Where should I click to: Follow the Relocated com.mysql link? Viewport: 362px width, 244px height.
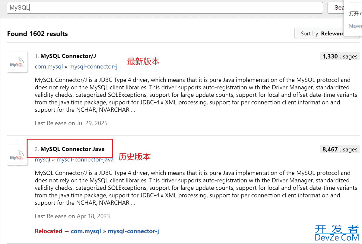click(86, 231)
